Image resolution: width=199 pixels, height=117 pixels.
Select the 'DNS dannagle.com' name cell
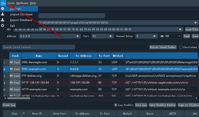39,62
